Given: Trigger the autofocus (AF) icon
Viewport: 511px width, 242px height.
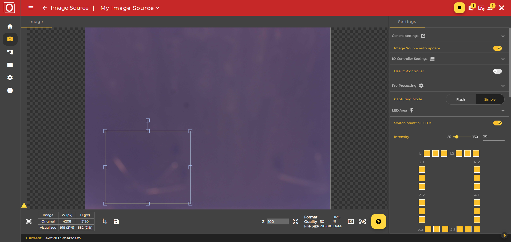Looking at the screenshot, I should coord(363,221).
